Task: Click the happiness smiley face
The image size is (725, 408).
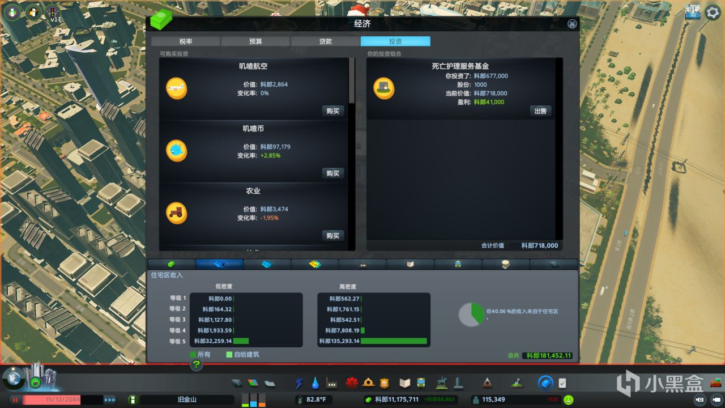Action: (568, 399)
